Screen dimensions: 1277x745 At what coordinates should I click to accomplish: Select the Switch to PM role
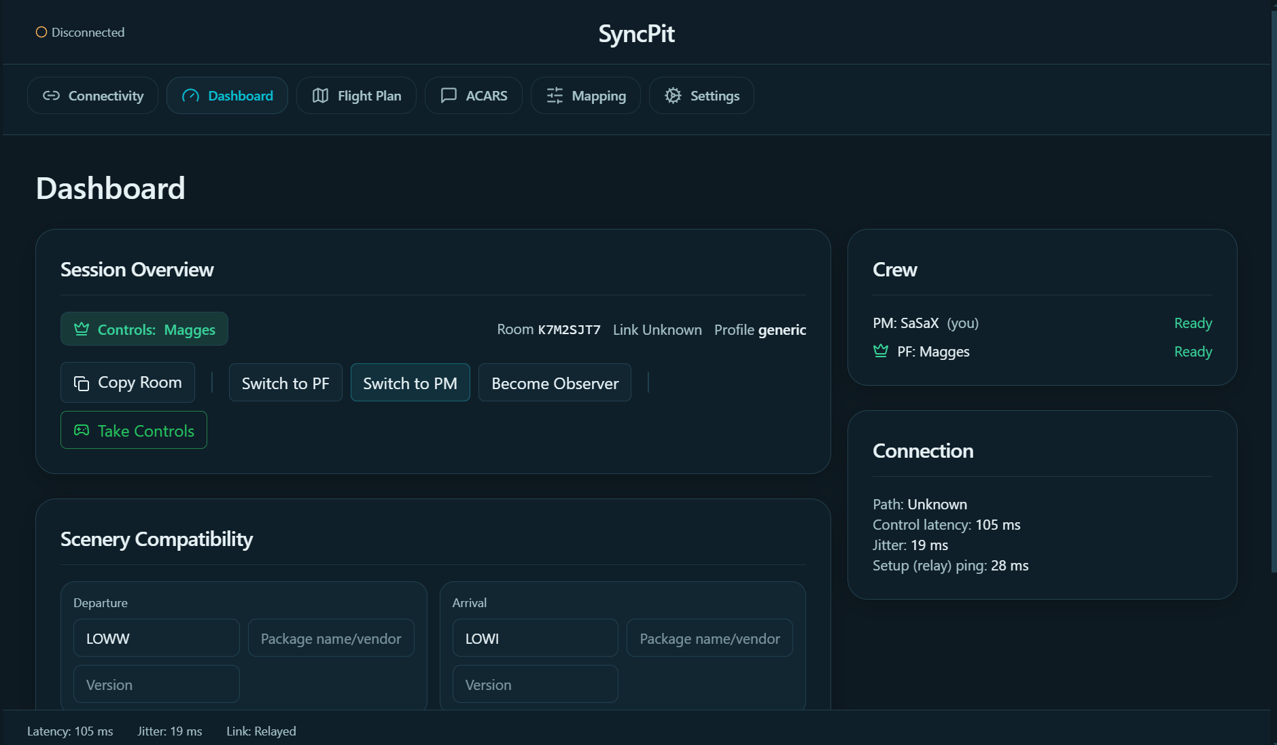410,383
